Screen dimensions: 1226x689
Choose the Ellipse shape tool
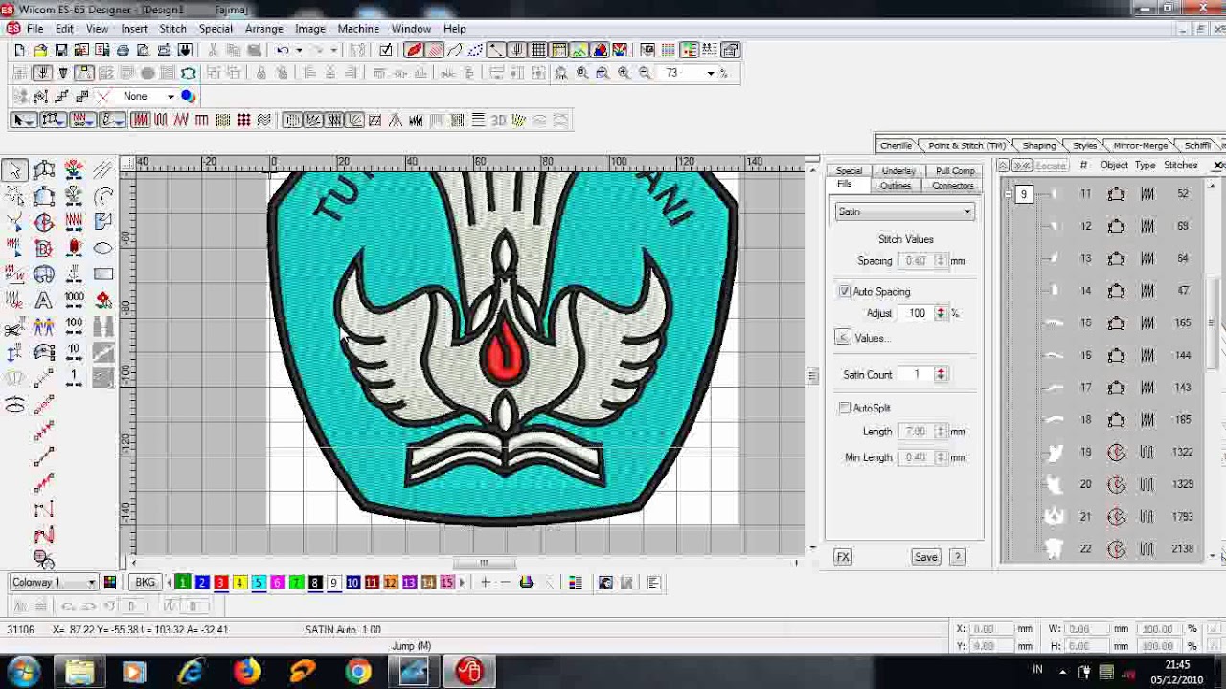tap(103, 249)
